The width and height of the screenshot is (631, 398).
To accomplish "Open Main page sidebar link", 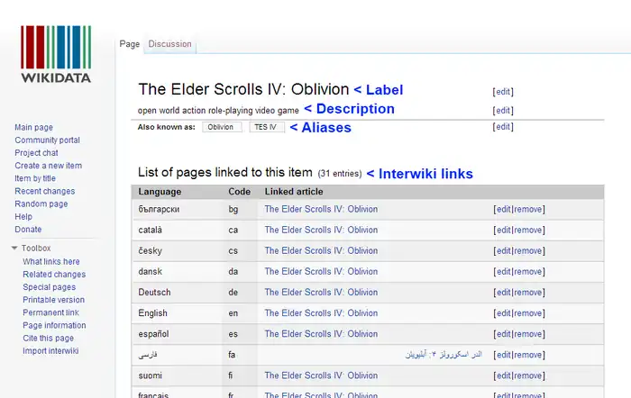I will point(33,128).
